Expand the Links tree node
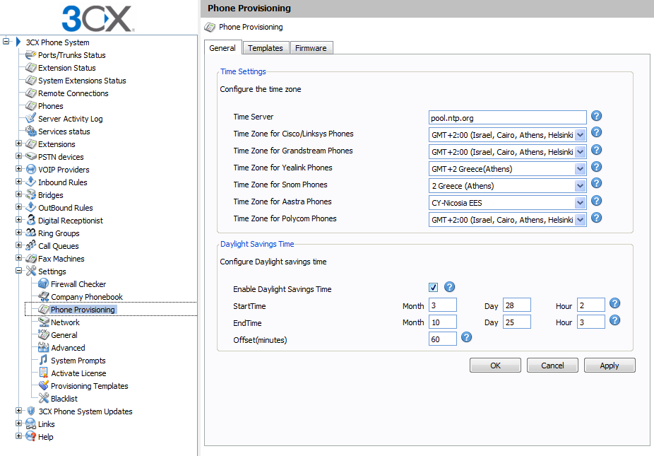 tap(18, 423)
